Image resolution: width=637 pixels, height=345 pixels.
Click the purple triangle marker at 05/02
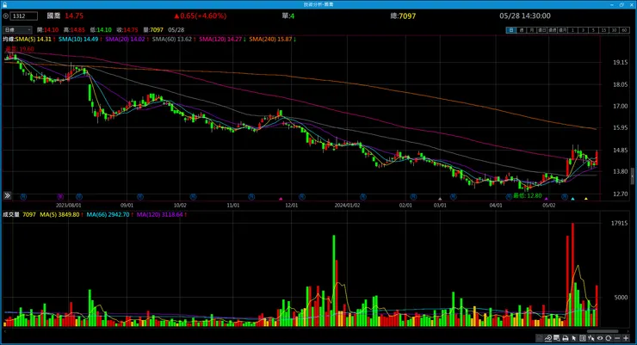click(x=547, y=199)
